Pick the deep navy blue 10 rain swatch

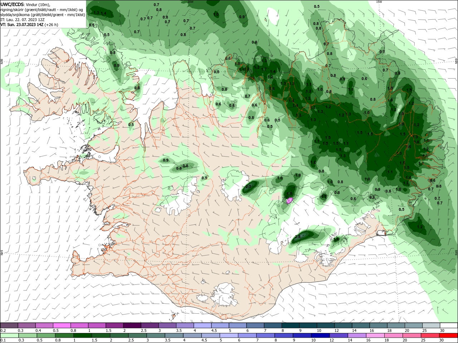tap(321, 335)
